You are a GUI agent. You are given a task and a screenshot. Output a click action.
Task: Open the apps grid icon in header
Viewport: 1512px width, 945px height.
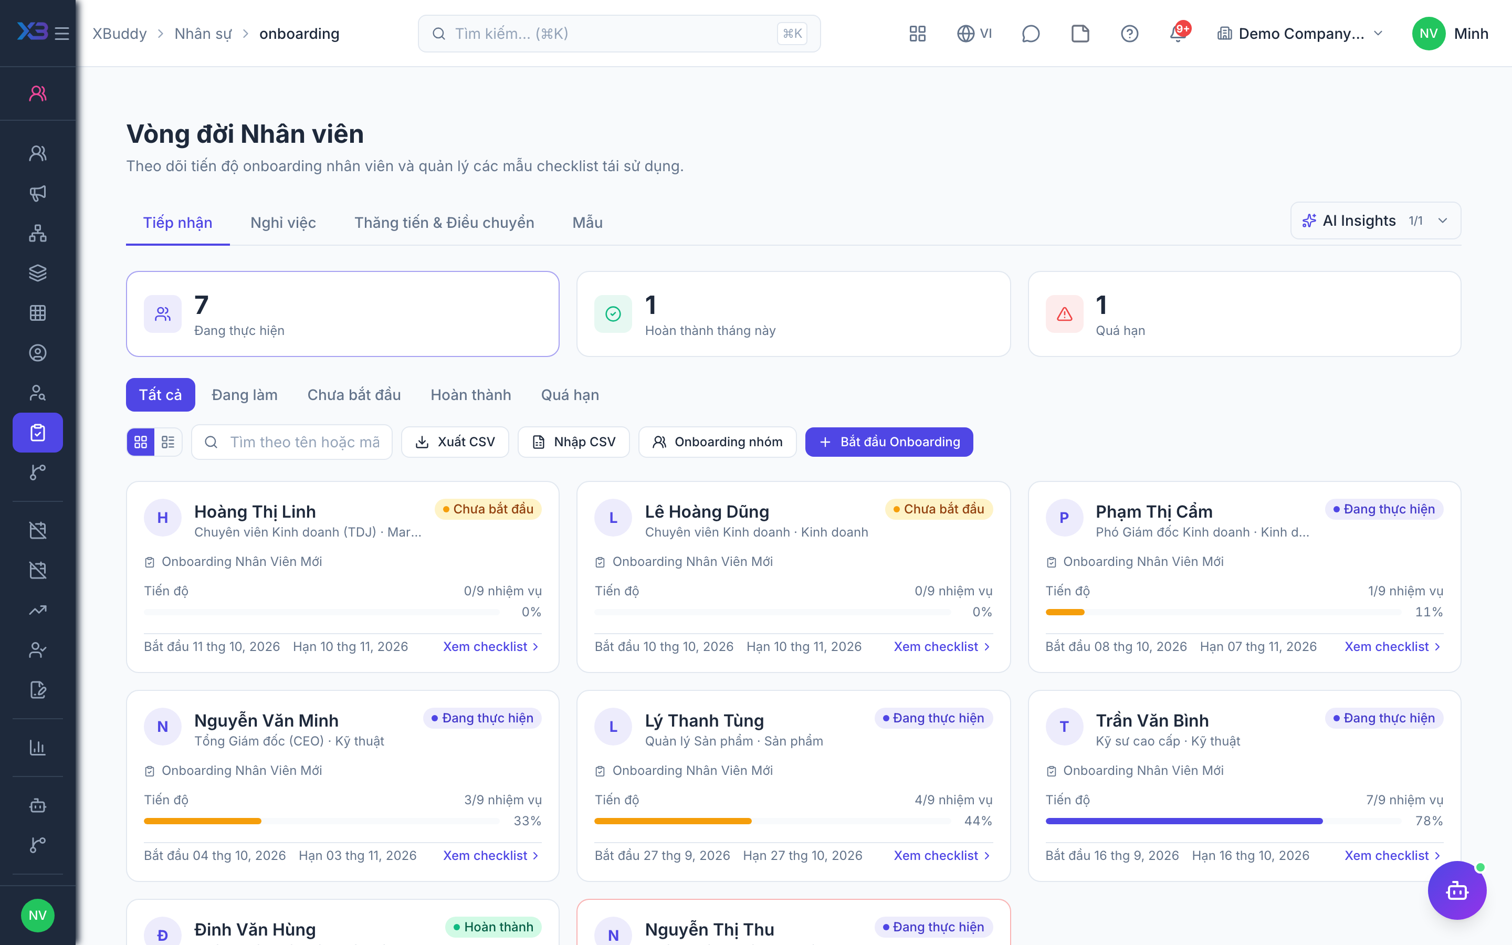coord(917,34)
